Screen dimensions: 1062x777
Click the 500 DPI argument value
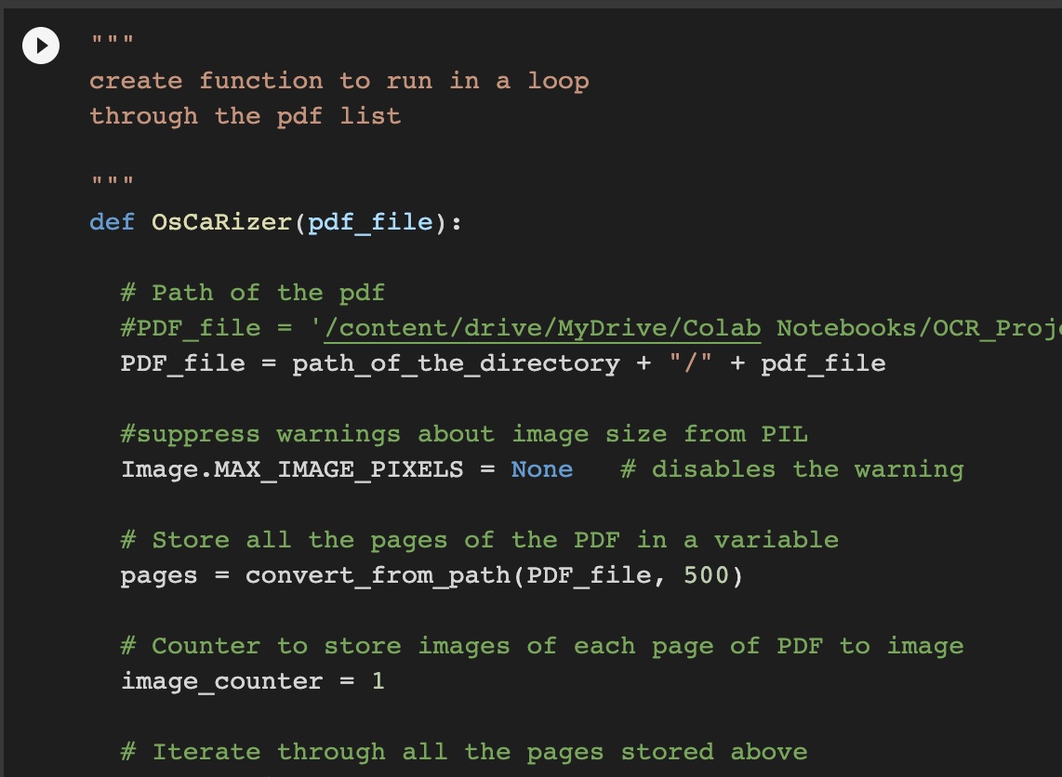706,575
